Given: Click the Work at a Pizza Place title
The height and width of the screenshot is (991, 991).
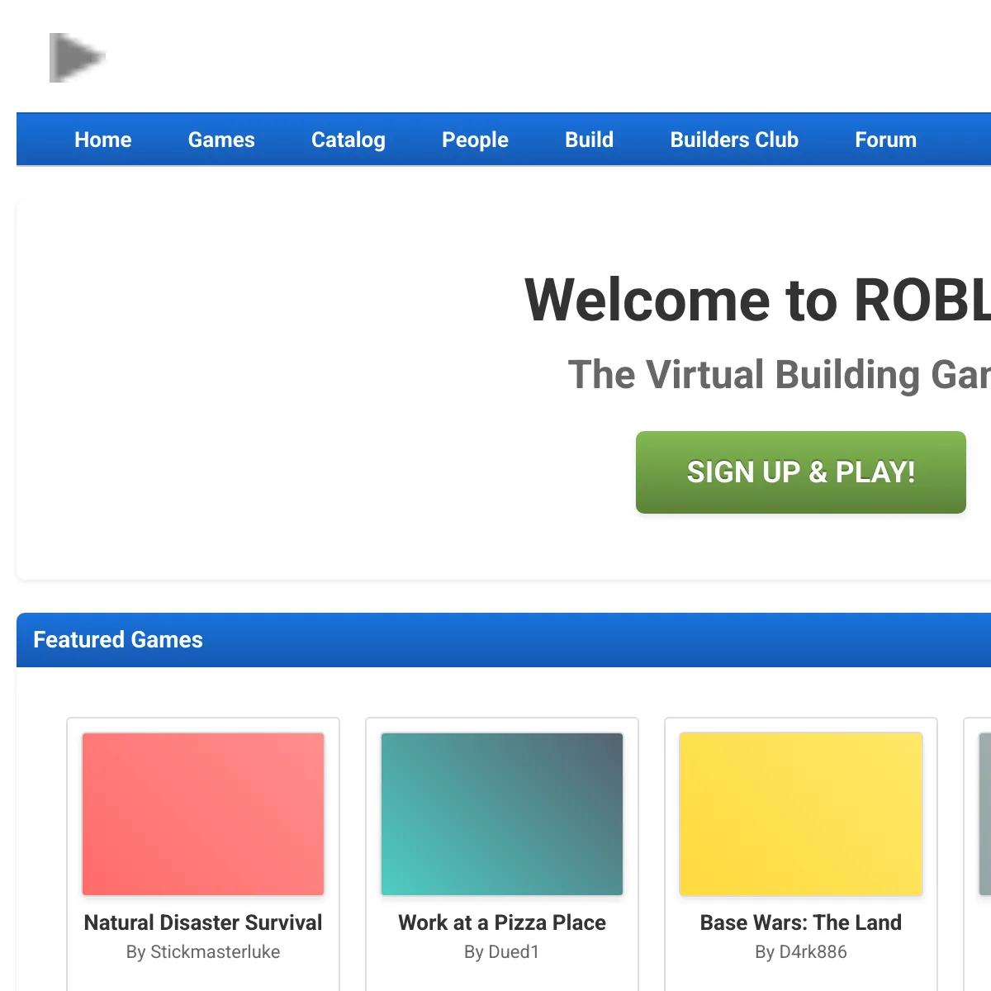Looking at the screenshot, I should pos(502,922).
